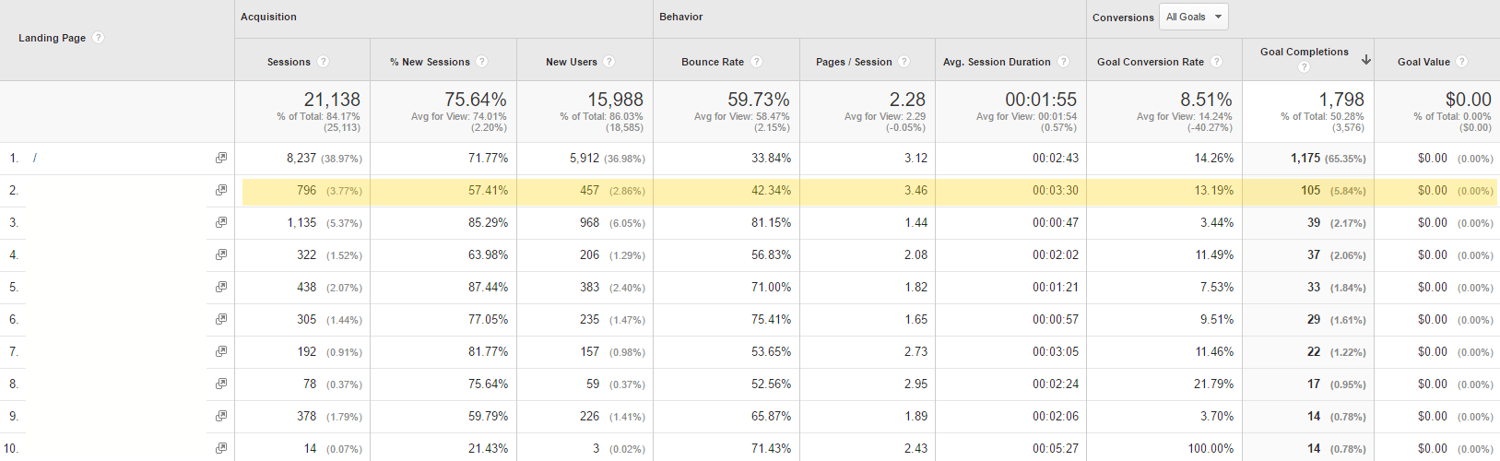Open row 5 landing page external link icon
Image resolution: width=1500 pixels, height=461 pixels.
point(221,287)
